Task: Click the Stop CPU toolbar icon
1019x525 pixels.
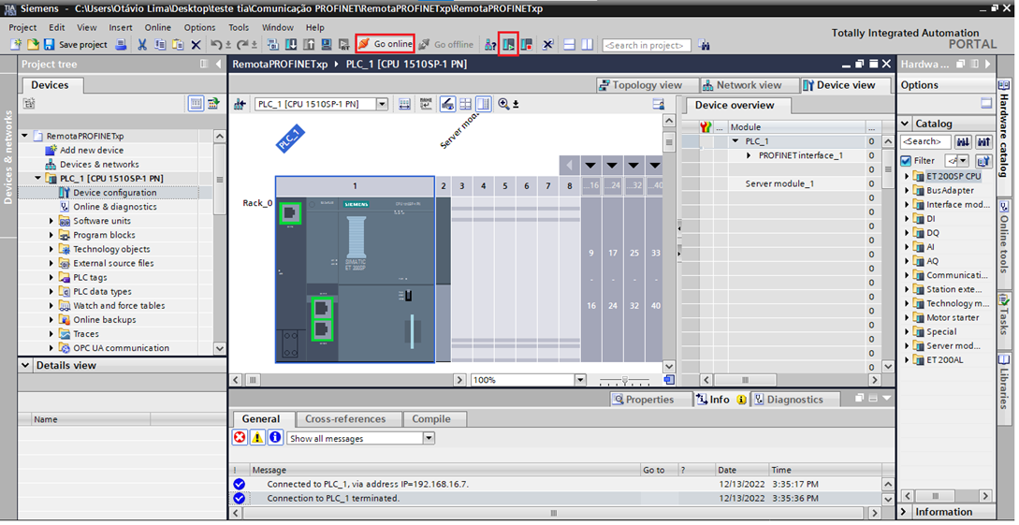Action: pos(527,44)
